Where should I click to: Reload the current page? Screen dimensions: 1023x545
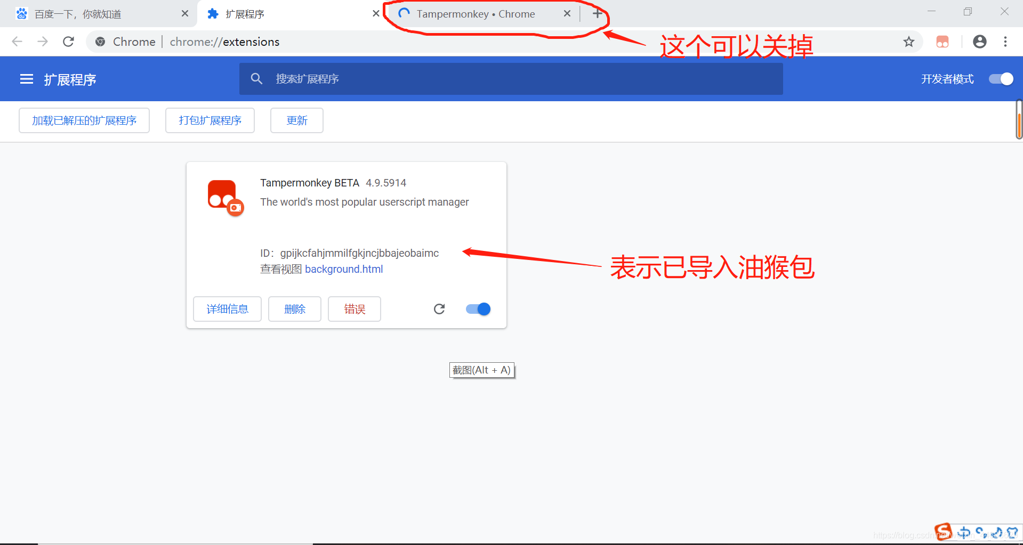[68, 42]
